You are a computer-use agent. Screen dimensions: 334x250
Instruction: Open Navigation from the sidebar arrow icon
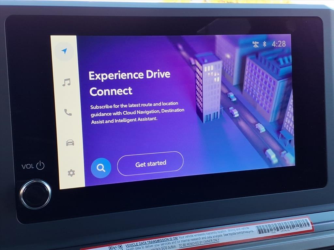coord(64,51)
